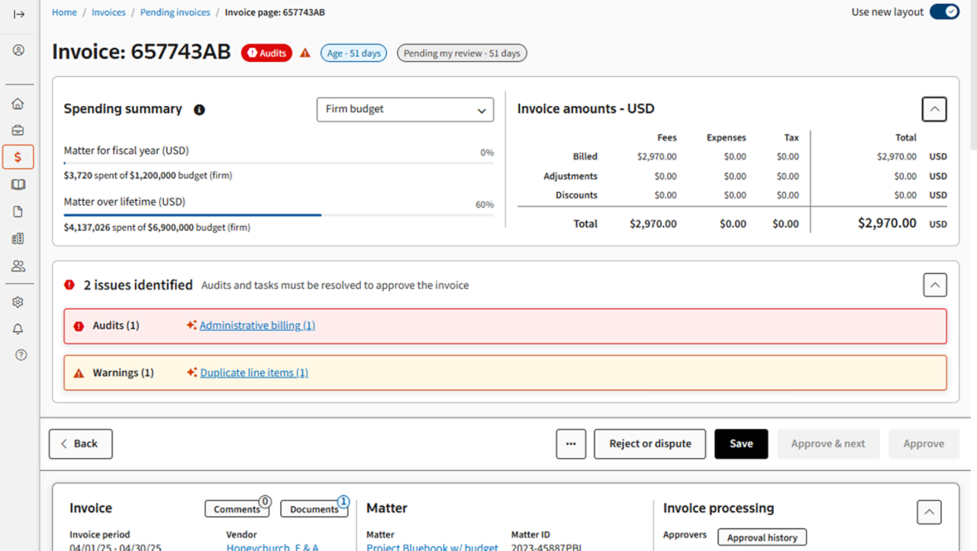
Task: Click the Invoices breadcrumb link
Action: [108, 11]
